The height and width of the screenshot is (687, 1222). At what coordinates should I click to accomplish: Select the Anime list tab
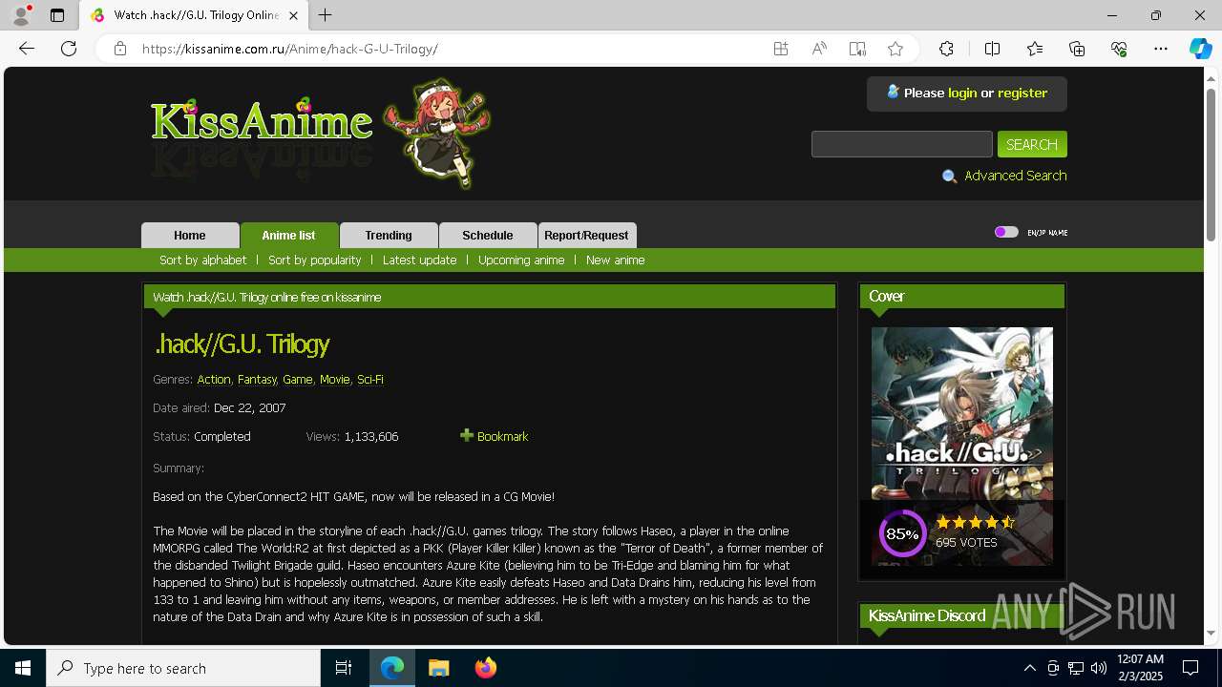click(x=288, y=235)
